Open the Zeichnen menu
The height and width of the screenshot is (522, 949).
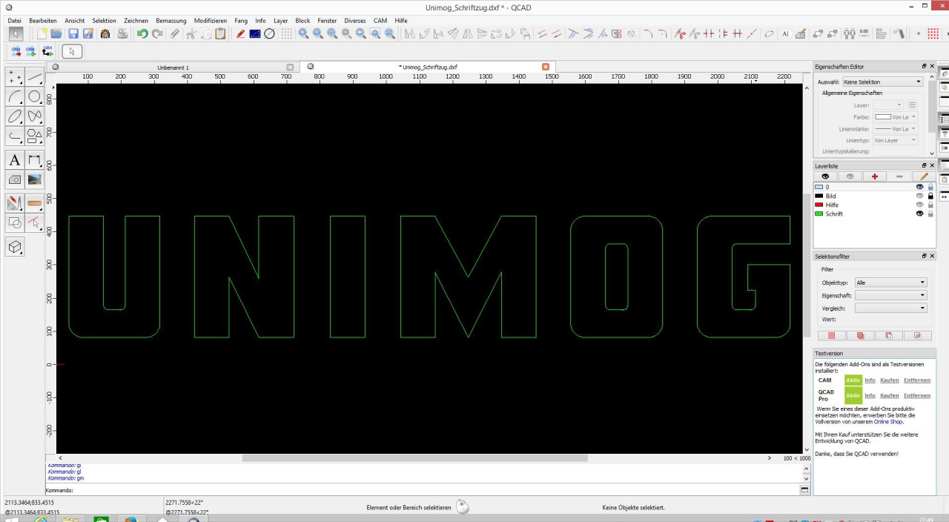136,21
